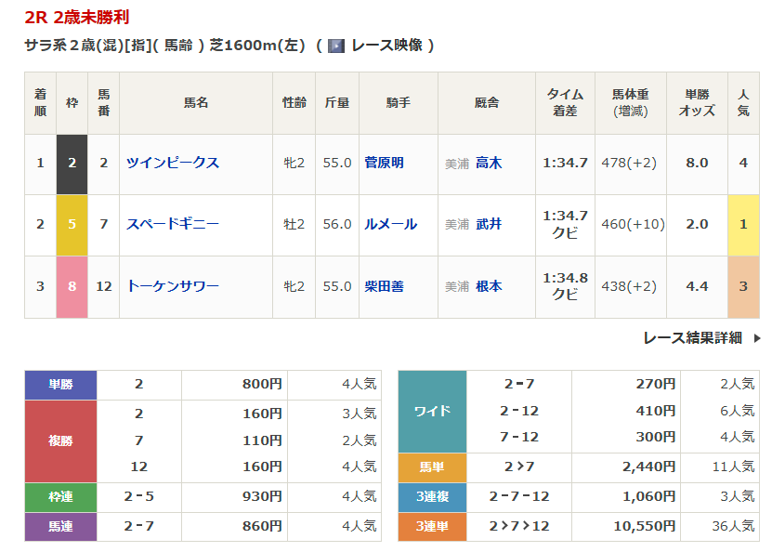Select the 単勝 payout label
The width and height of the screenshot is (772, 552).
click(60, 384)
